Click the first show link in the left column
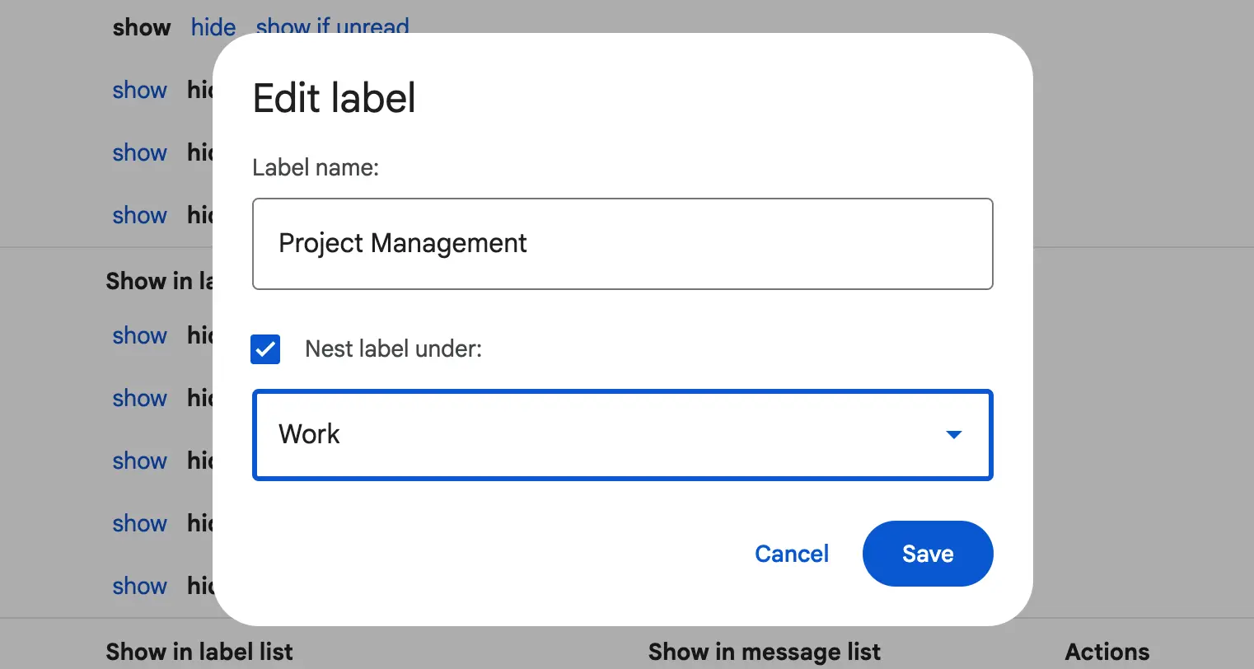The height and width of the screenshot is (669, 1254). pos(139,90)
